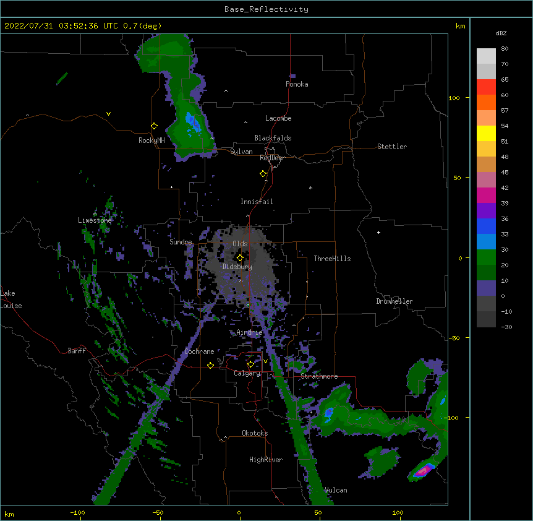Click the 57 value on the dBZ legend
The height and width of the screenshot is (521, 533).
click(x=505, y=111)
